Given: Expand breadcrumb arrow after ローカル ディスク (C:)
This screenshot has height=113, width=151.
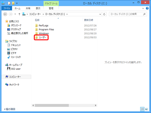Looking at the screenshot, I should 67,14.
